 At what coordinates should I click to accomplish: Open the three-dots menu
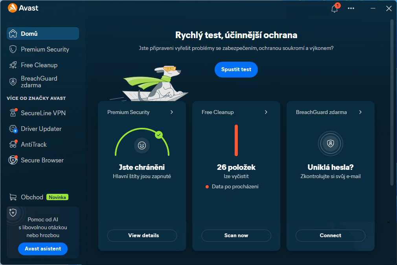351,8
